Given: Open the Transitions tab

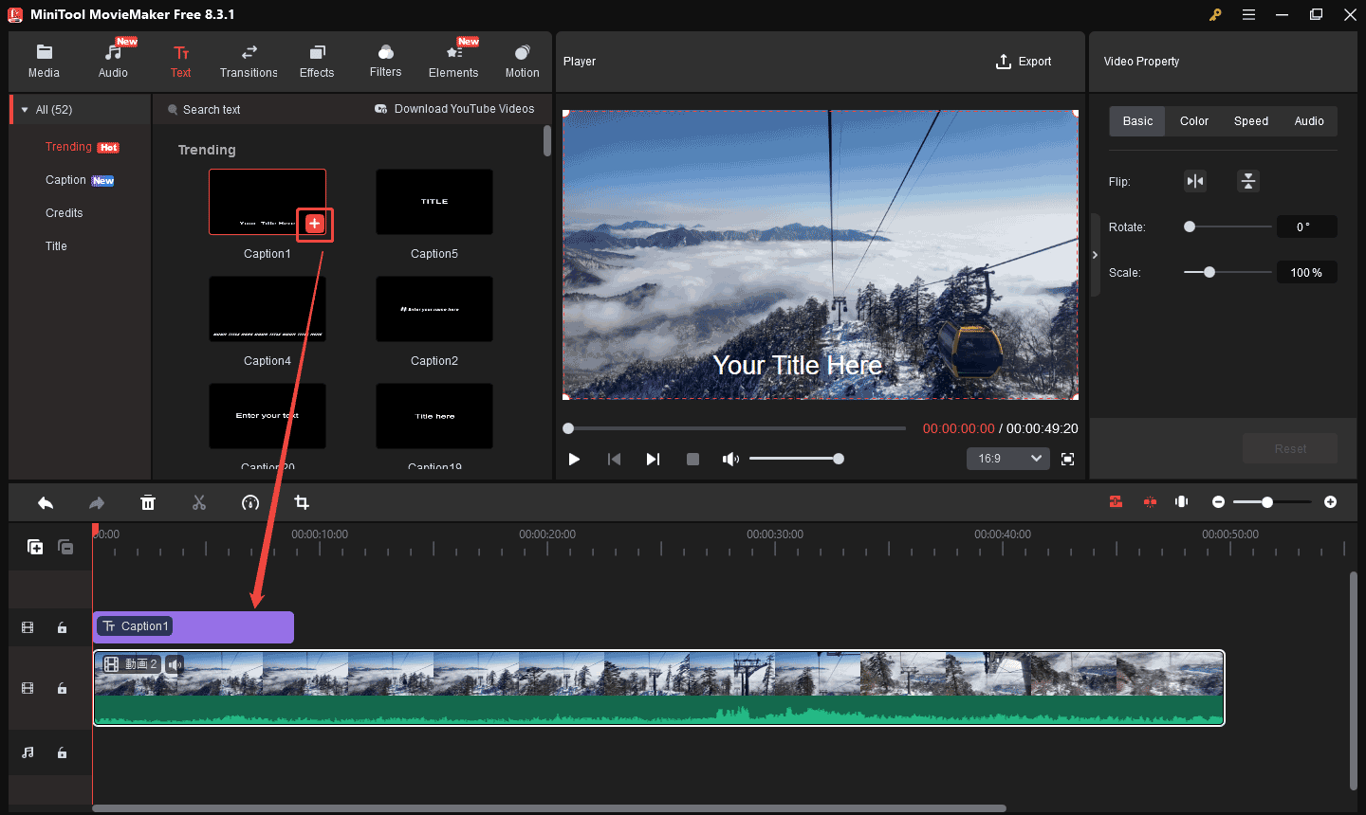Looking at the screenshot, I should tap(249, 61).
